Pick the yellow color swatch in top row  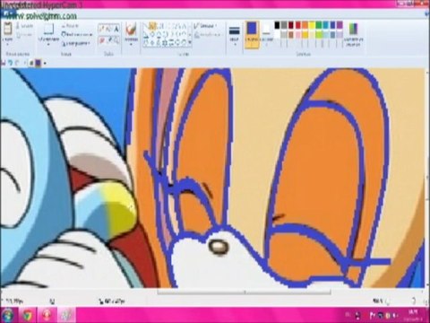[x=312, y=25]
